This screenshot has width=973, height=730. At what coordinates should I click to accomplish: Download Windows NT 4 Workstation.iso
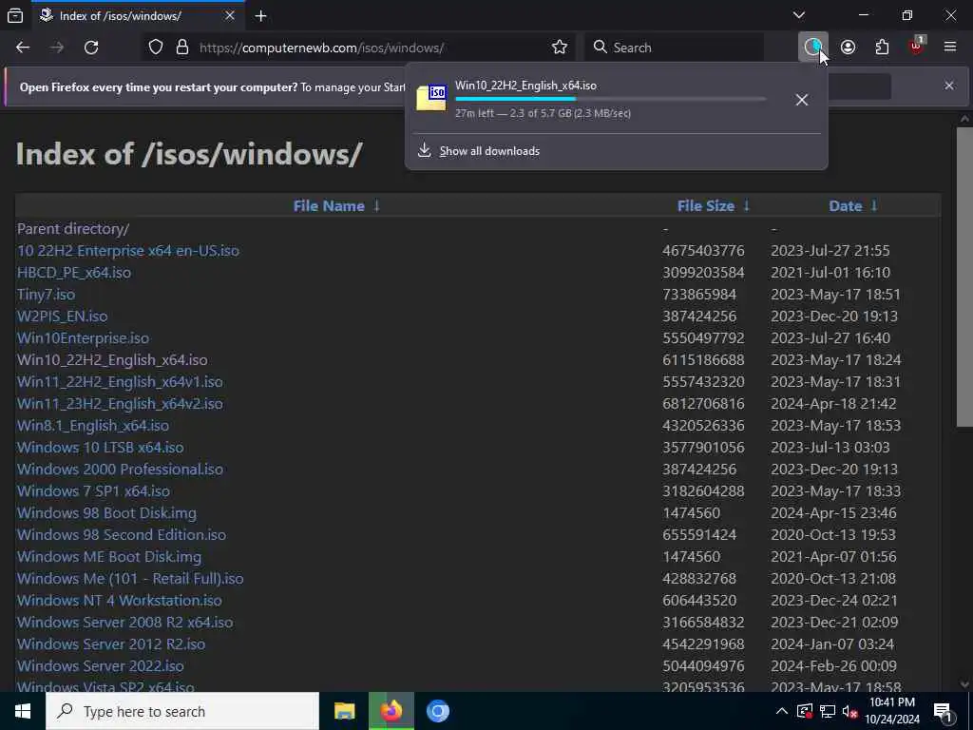coord(119,601)
